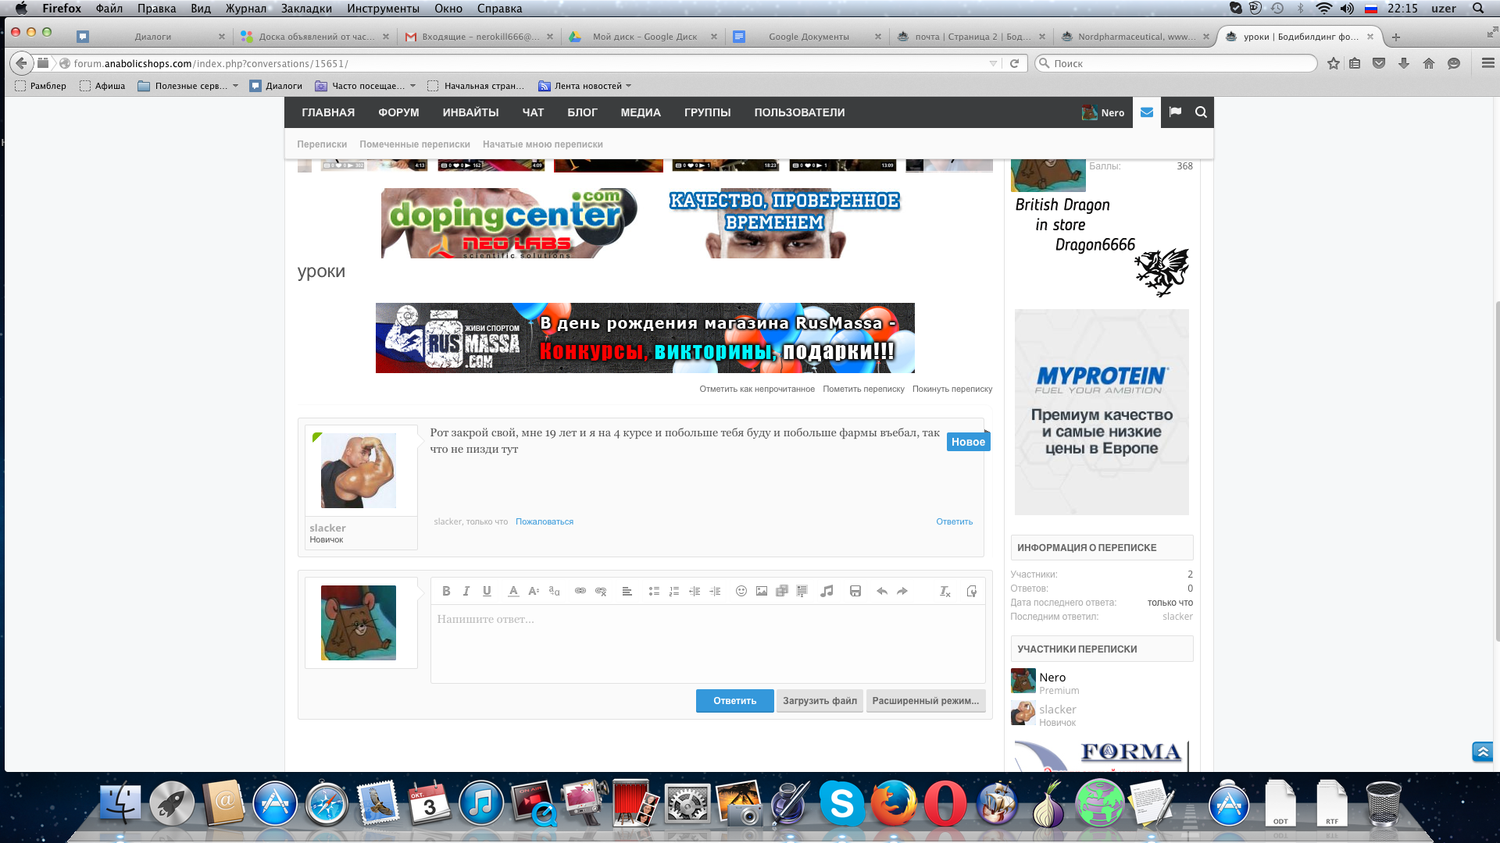Screen dimensions: 1500x843
Task: Toggle italic formatting in reply editor
Action: [x=466, y=591]
